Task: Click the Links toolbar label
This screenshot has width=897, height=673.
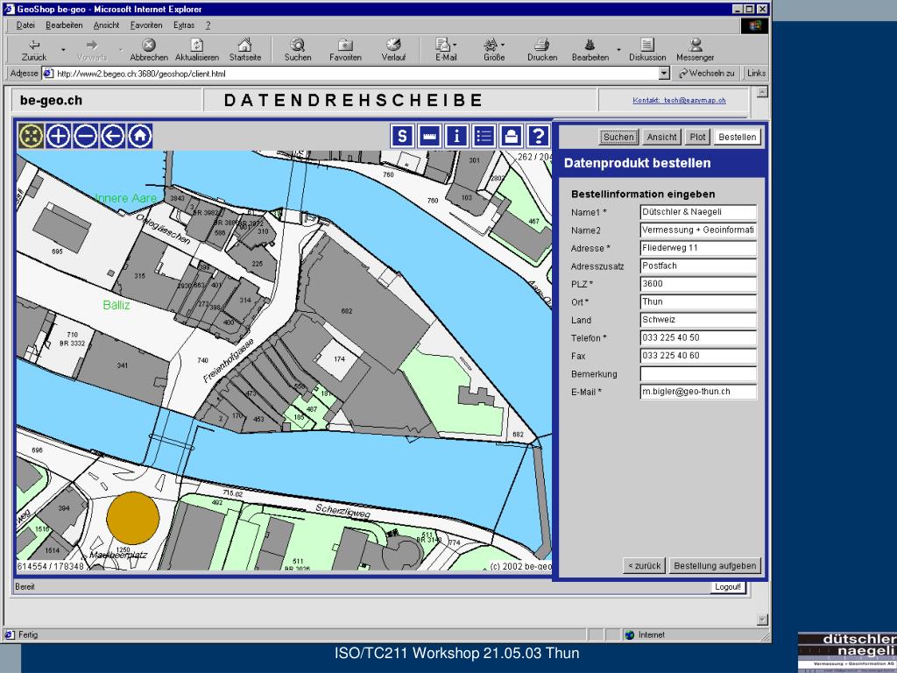Action: pyautogui.click(x=756, y=74)
